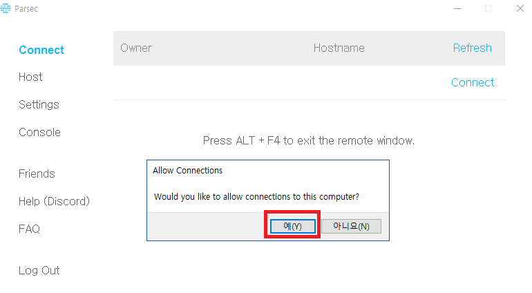Open the Connect section in the sidebar
532x293 pixels.
[41, 50]
